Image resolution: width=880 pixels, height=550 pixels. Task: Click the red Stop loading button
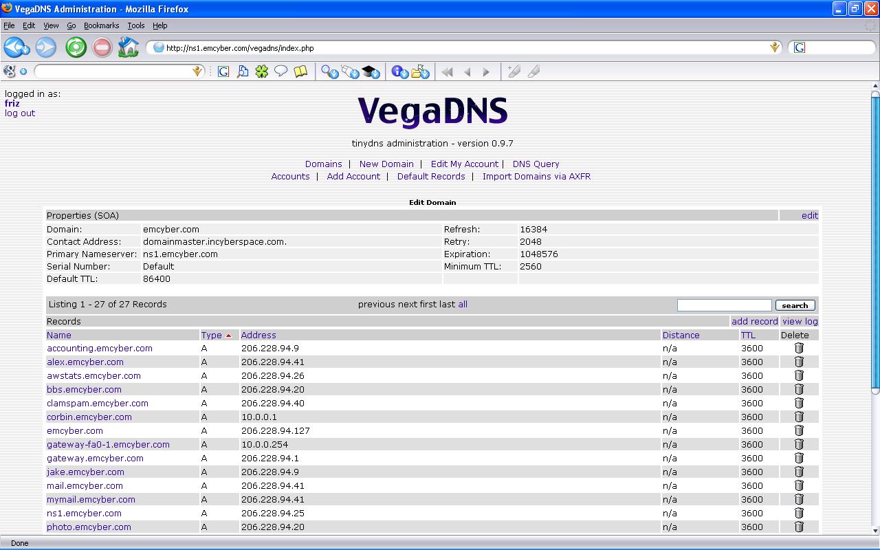pos(102,47)
